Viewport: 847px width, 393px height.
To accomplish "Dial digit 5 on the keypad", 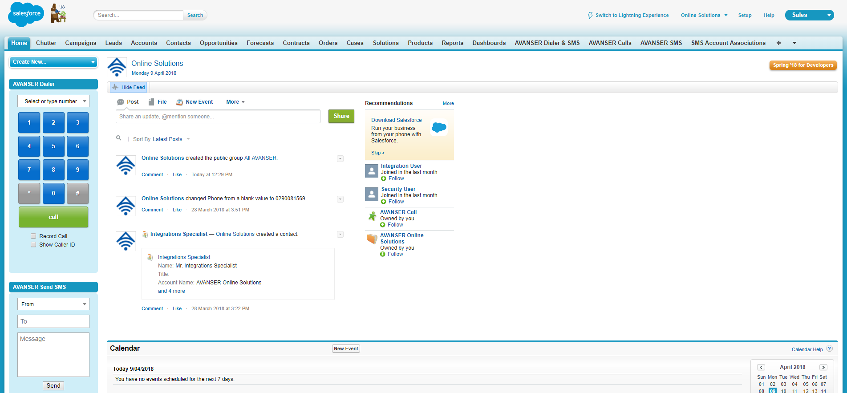I will (53, 146).
